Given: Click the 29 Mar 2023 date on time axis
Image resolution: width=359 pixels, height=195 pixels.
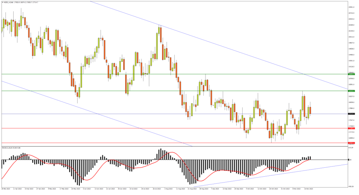Looking at the screenshot, I should click(x=5, y=188).
